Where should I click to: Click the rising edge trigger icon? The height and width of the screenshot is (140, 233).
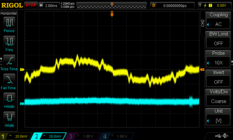click(205, 6)
